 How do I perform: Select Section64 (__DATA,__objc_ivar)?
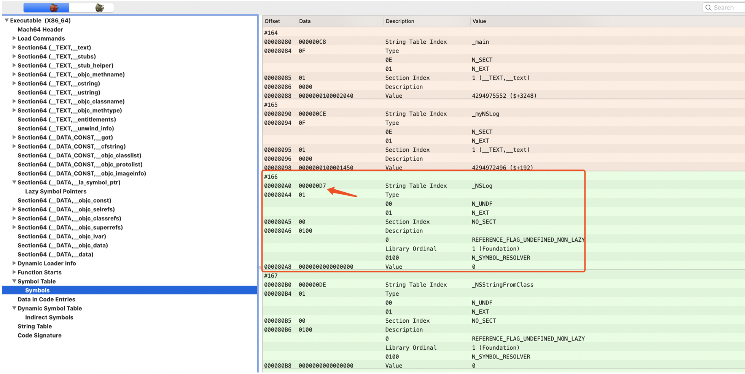pos(62,236)
